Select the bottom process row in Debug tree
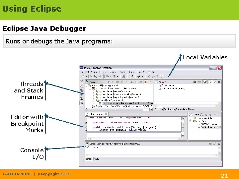Screen dimensions: 239x179 pos(122,106)
